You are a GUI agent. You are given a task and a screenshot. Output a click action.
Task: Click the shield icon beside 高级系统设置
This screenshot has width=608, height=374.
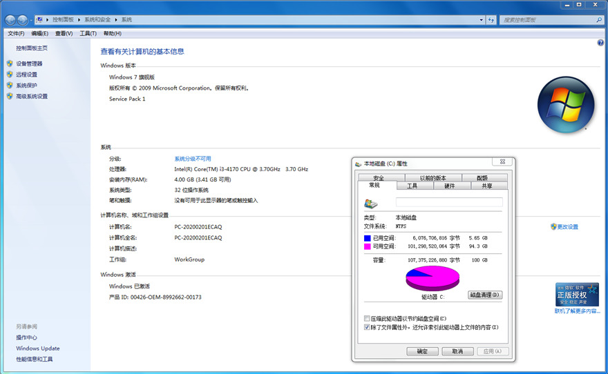[10, 96]
